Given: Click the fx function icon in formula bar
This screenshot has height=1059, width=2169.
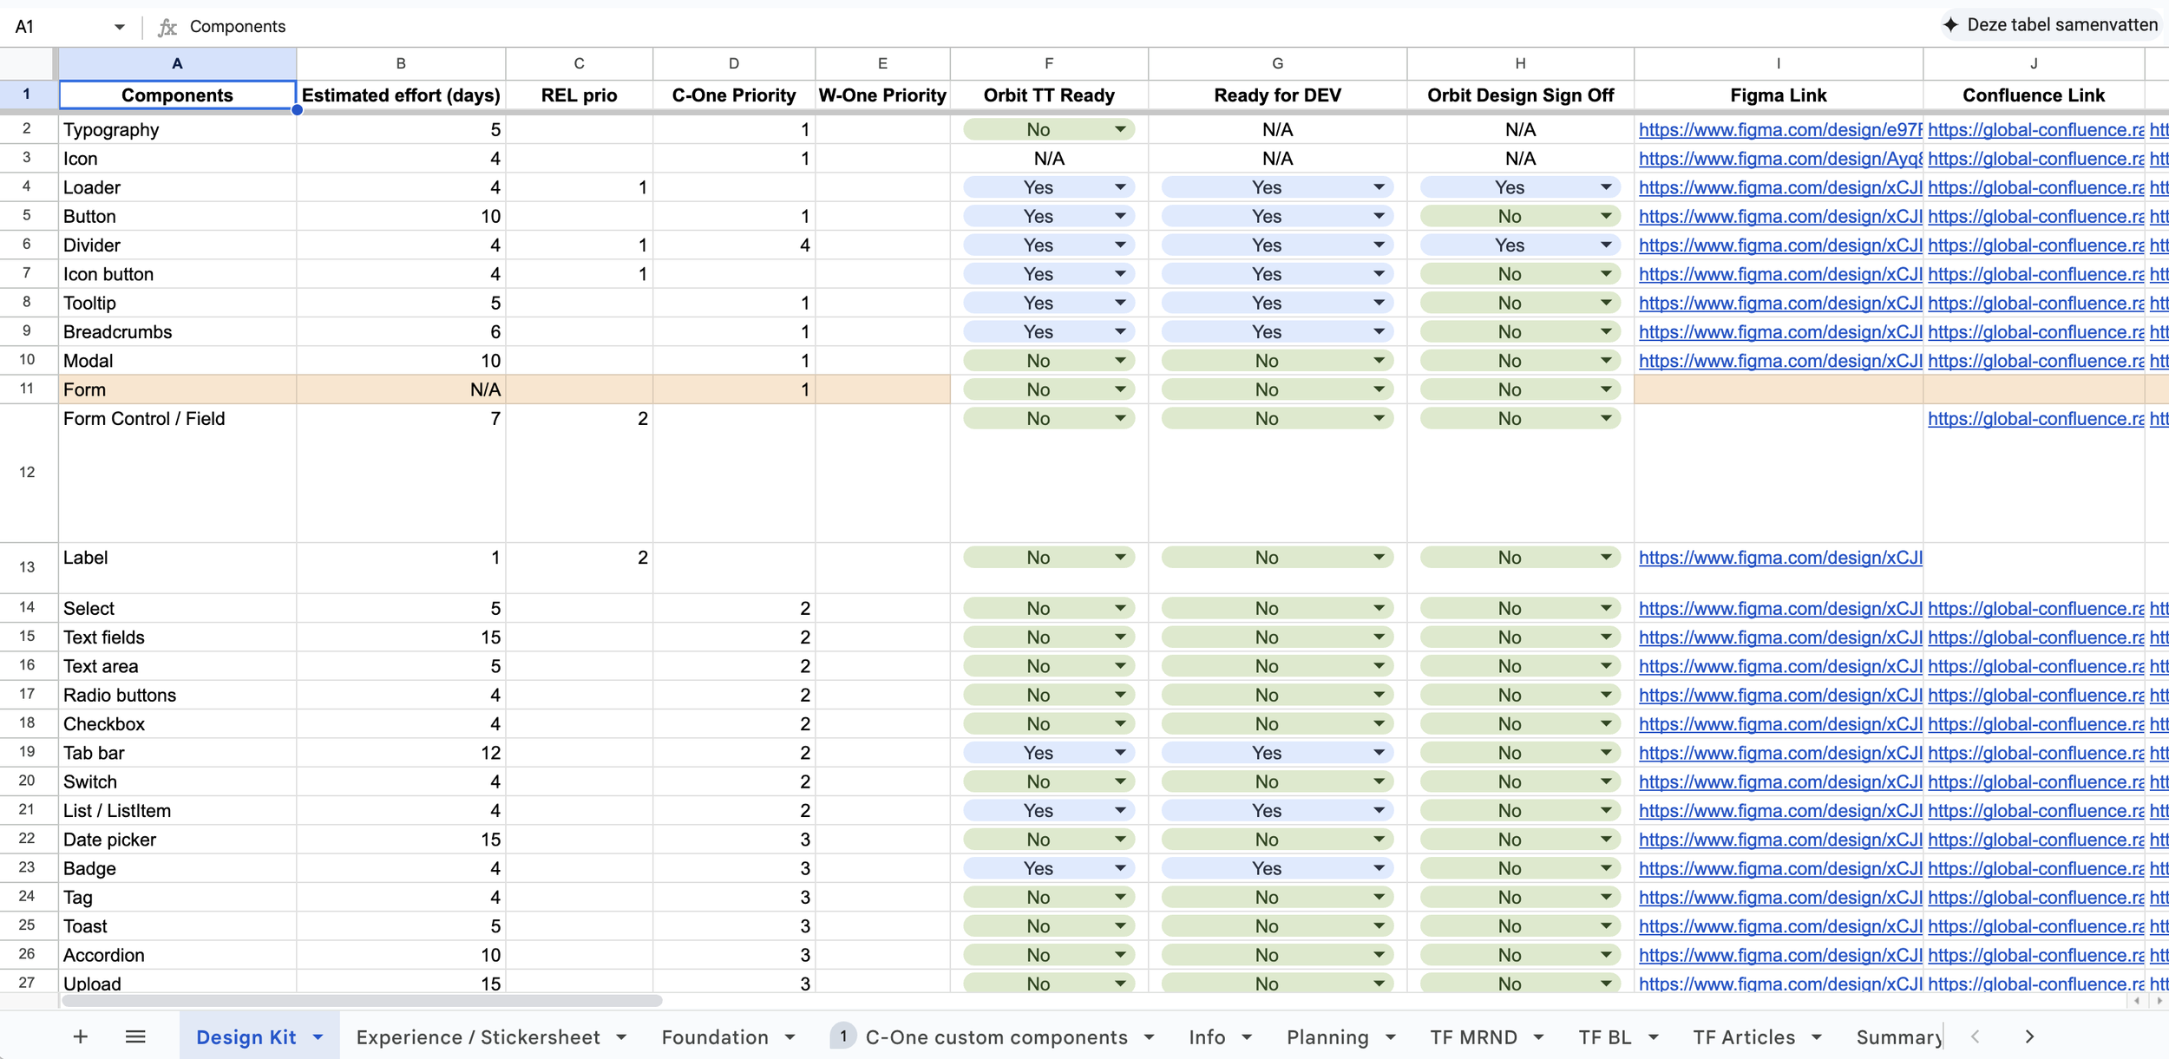Looking at the screenshot, I should tap(167, 27).
